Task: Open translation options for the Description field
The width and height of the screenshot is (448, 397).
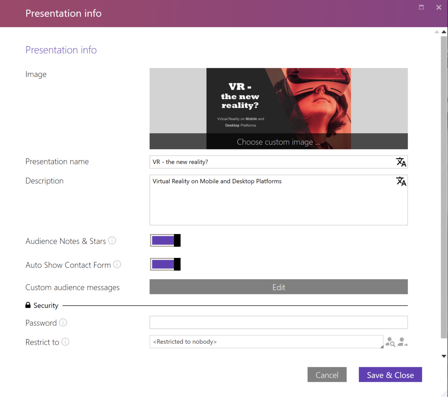Action: [401, 182]
